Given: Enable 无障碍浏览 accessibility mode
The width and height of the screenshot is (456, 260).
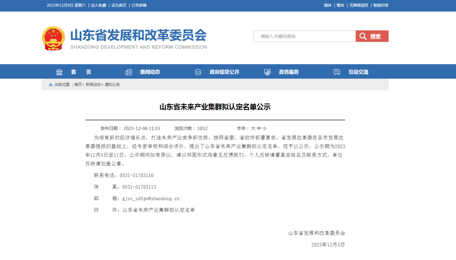Looking at the screenshot, I should (x=358, y=5).
